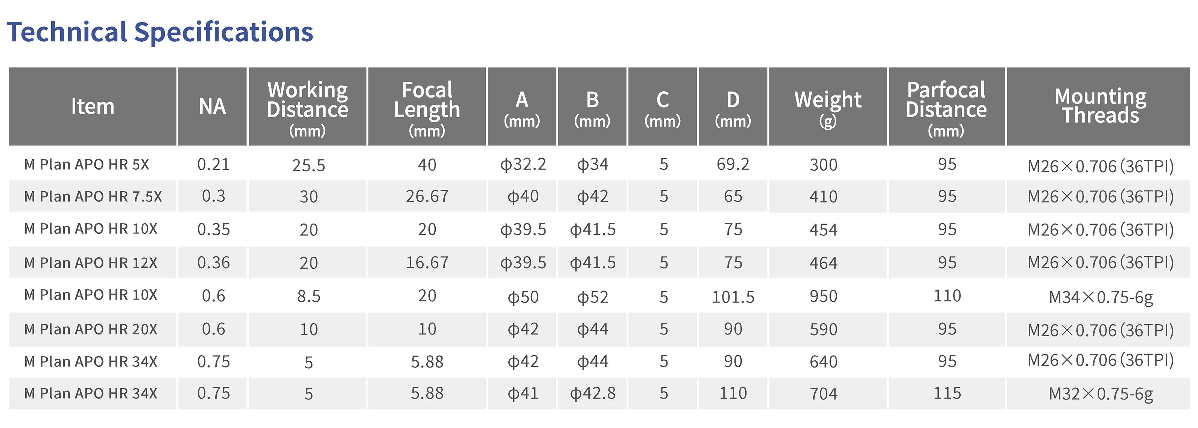Click the M Plan APO HR 12X item
Screen dimensions: 1198x428
[91, 263]
